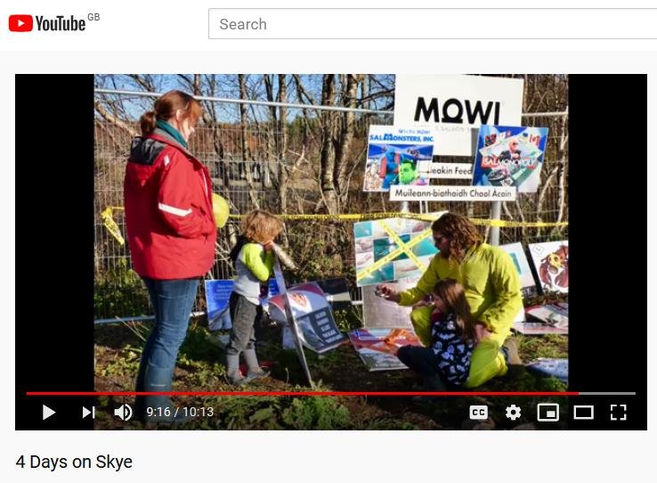Click the MOWI sign inside the video frame
657x483 pixels.
(x=458, y=108)
